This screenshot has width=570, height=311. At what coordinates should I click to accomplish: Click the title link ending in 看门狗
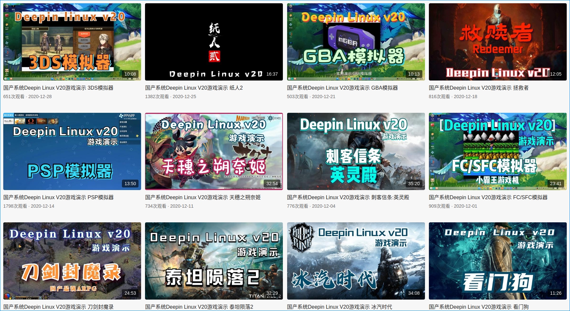tap(479, 307)
